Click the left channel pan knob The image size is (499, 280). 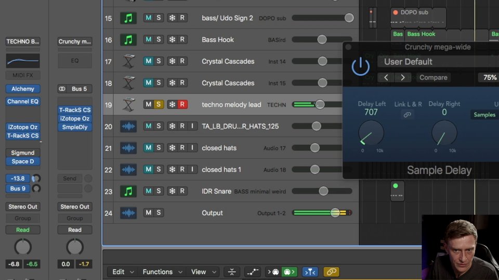[23, 247]
